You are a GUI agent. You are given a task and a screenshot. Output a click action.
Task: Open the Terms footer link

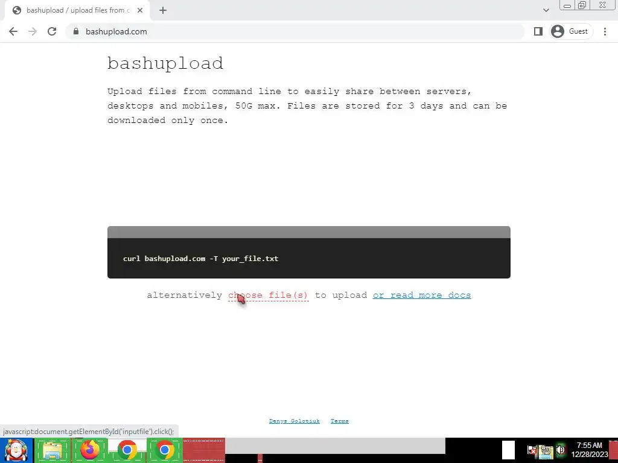(x=339, y=421)
